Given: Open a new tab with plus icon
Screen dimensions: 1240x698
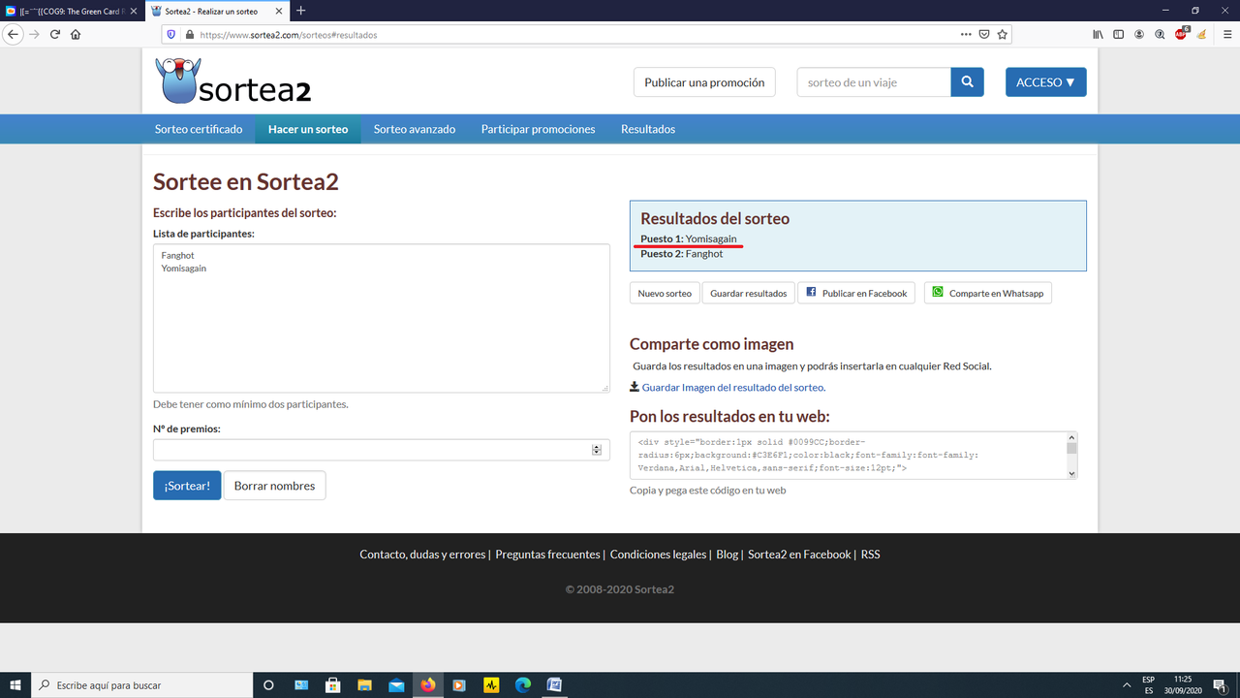Looking at the screenshot, I should click(x=300, y=11).
